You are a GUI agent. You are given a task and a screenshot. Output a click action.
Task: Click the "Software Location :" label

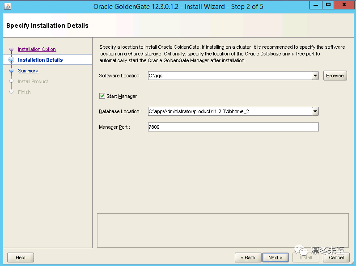120,76
